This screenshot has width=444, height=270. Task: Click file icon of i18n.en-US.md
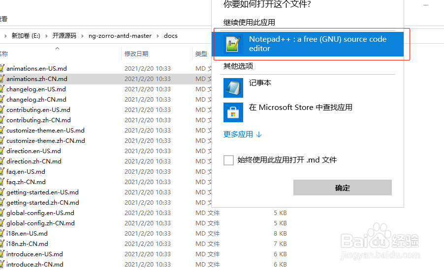tap(2, 233)
